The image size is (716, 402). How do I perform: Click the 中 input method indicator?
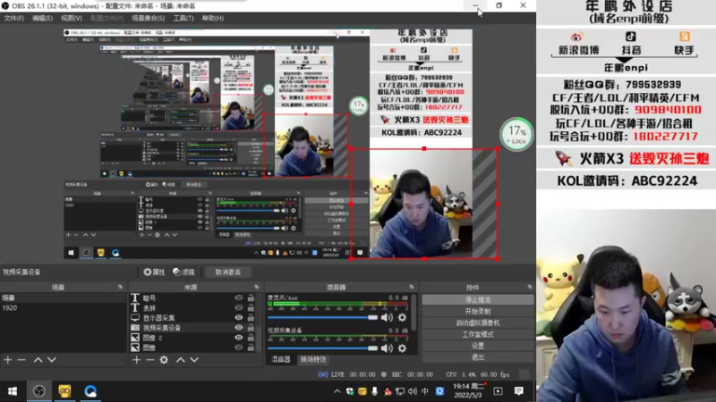(425, 391)
